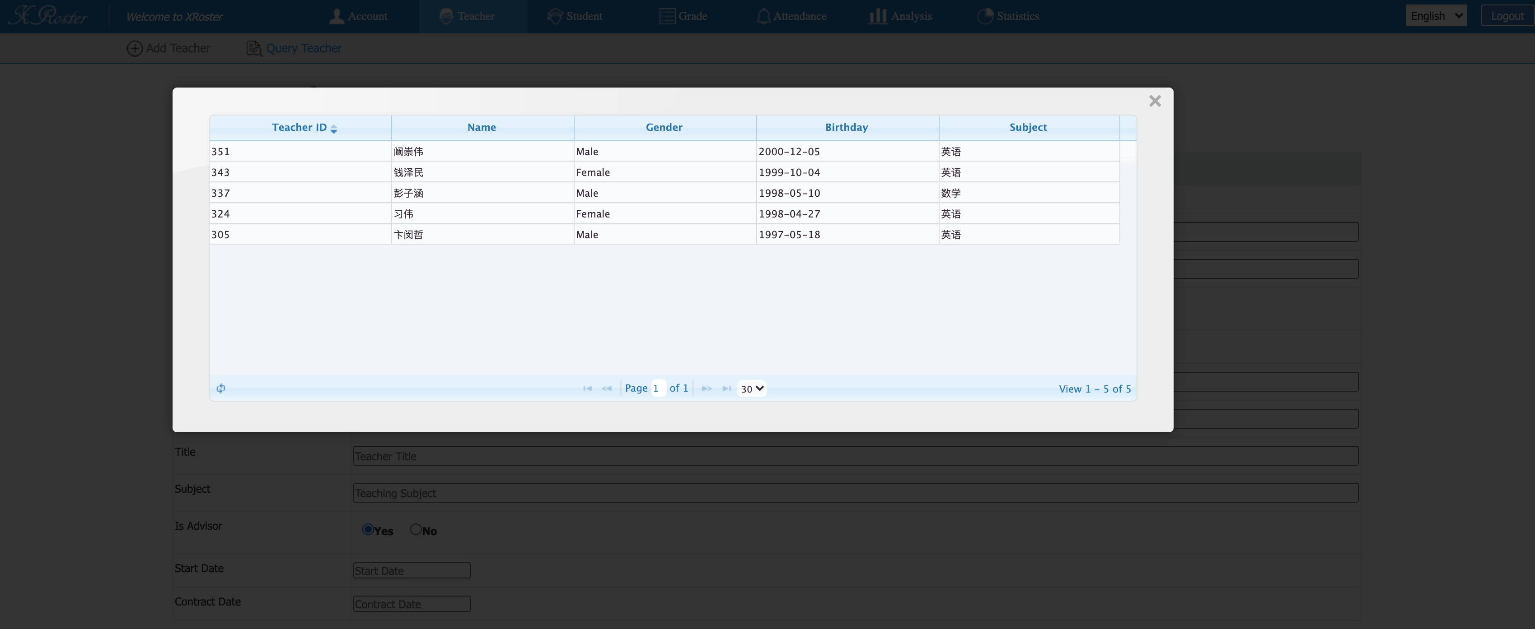Click the Statistics pie chart icon
Viewport: 1535px width, 629px height.
(986, 16)
